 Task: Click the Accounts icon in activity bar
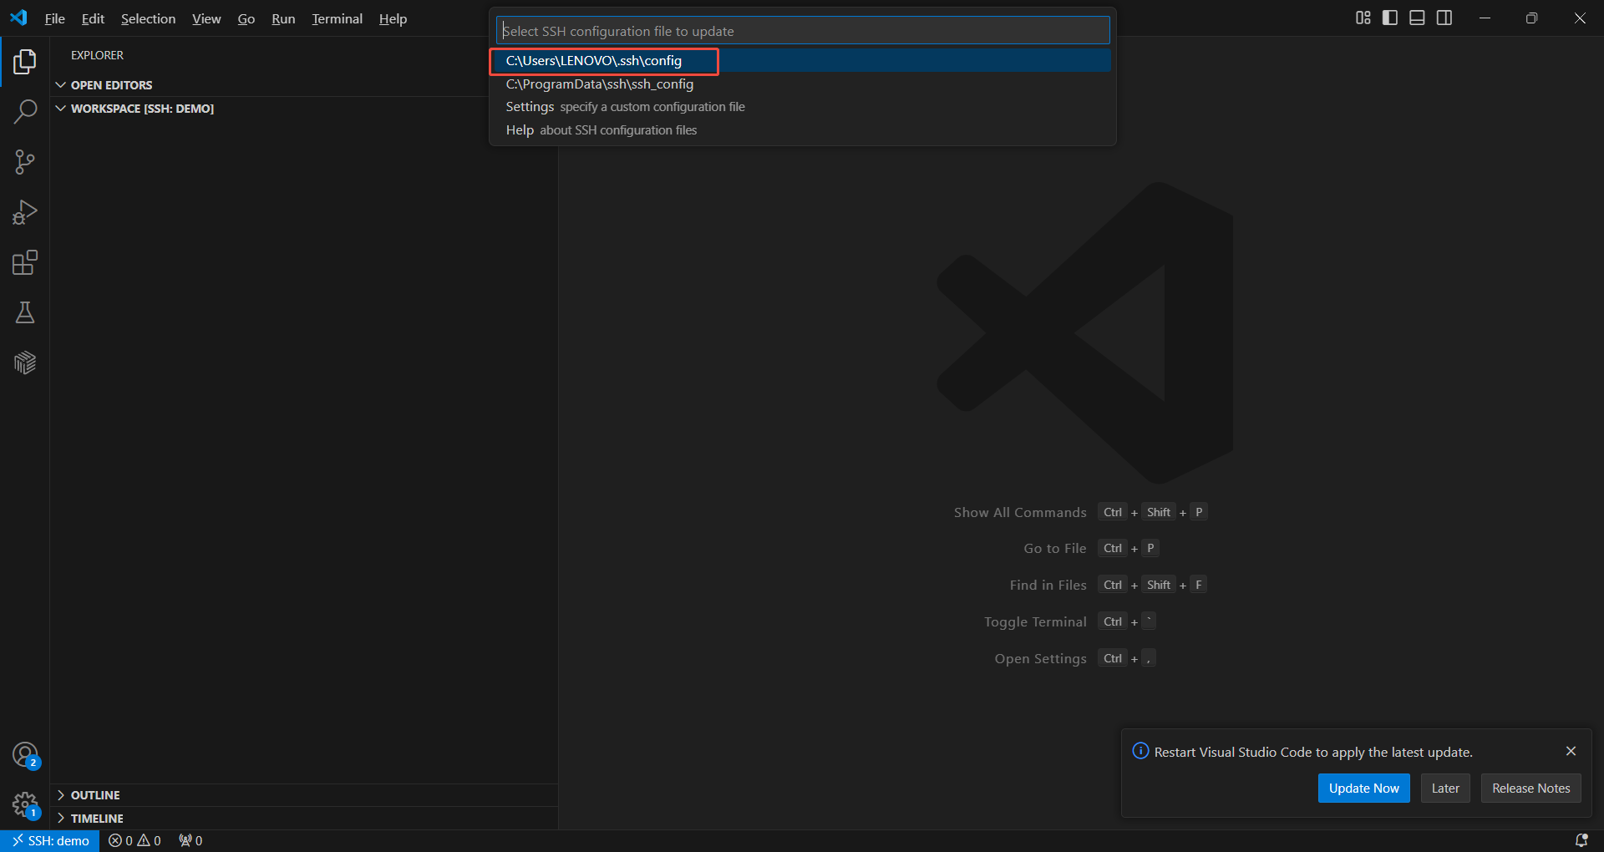(25, 755)
